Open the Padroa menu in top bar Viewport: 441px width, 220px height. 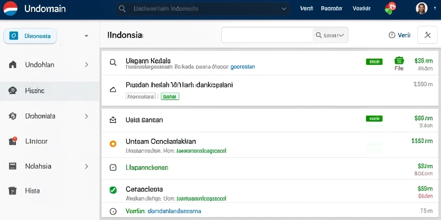pos(332,9)
